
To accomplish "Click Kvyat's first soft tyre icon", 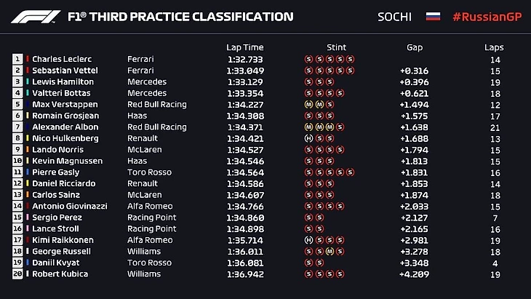I will 308,263.
